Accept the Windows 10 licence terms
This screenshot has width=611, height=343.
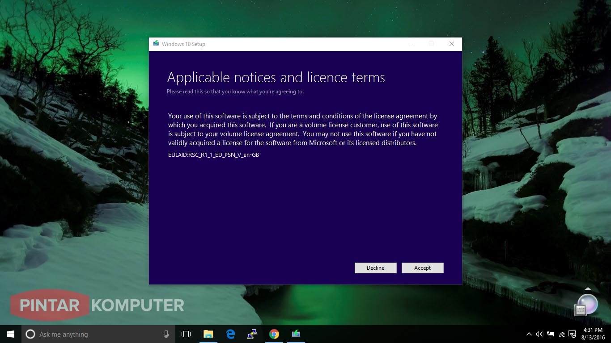[422, 268]
